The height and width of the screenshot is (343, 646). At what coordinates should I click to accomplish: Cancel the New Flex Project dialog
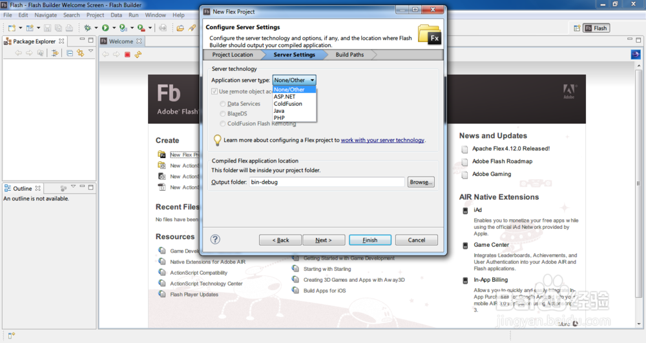[x=416, y=240]
